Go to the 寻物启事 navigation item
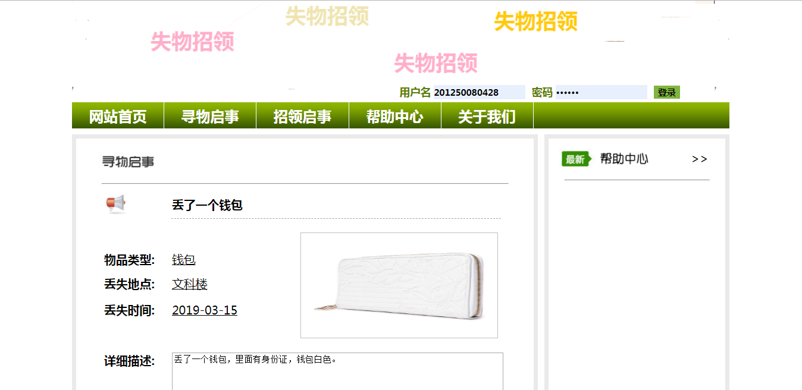Image resolution: width=802 pixels, height=390 pixels. 210,116
